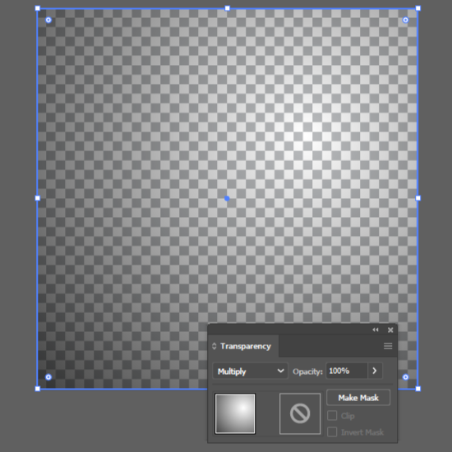Screen dimensions: 452x452
Task: Click the Opacity label text
Action: point(307,371)
